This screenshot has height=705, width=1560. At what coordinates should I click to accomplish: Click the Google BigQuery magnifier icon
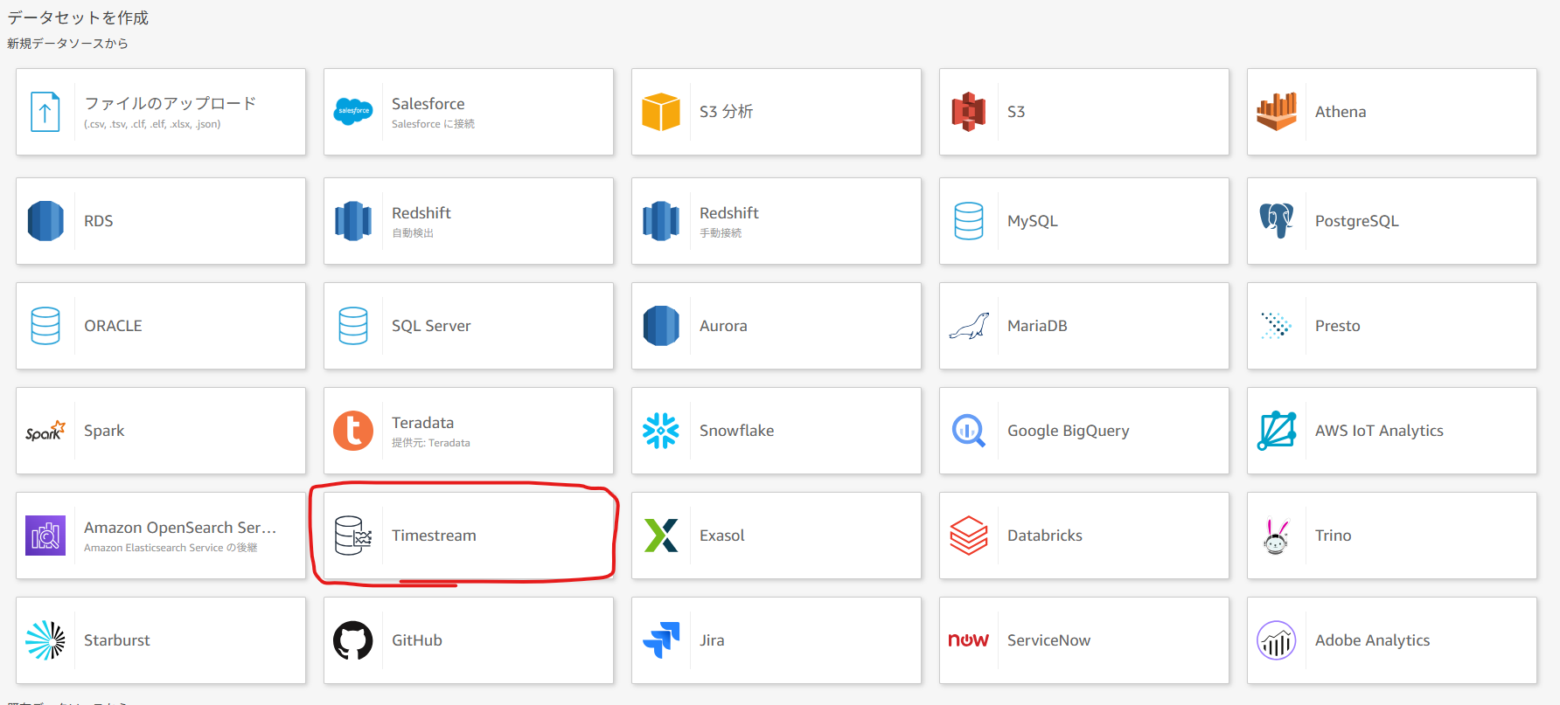pyautogui.click(x=969, y=431)
